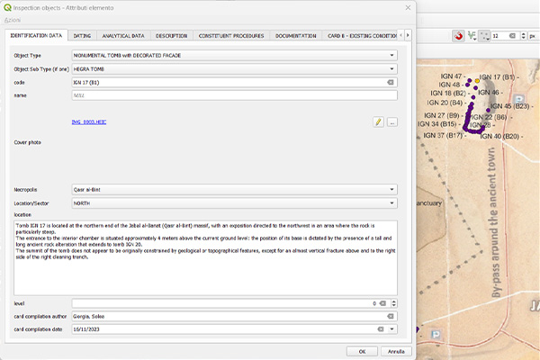Click the snapping magnet icon in toolbar

tap(459, 36)
